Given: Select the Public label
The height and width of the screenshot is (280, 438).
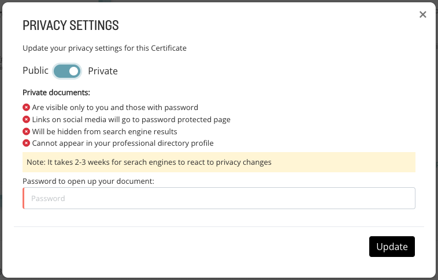Looking at the screenshot, I should coord(35,70).
